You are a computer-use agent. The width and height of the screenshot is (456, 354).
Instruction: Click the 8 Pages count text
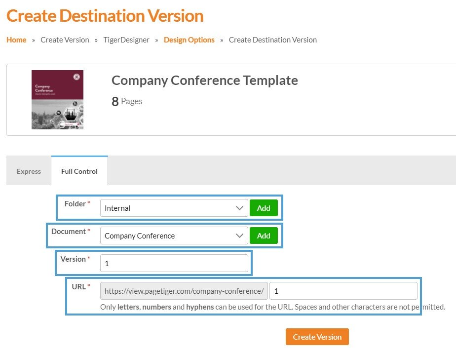point(127,101)
